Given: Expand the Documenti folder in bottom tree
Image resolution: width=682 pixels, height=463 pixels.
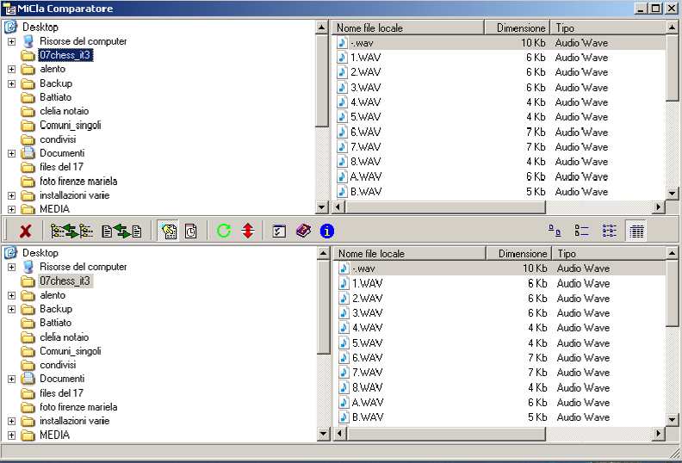Looking at the screenshot, I should coord(11,379).
